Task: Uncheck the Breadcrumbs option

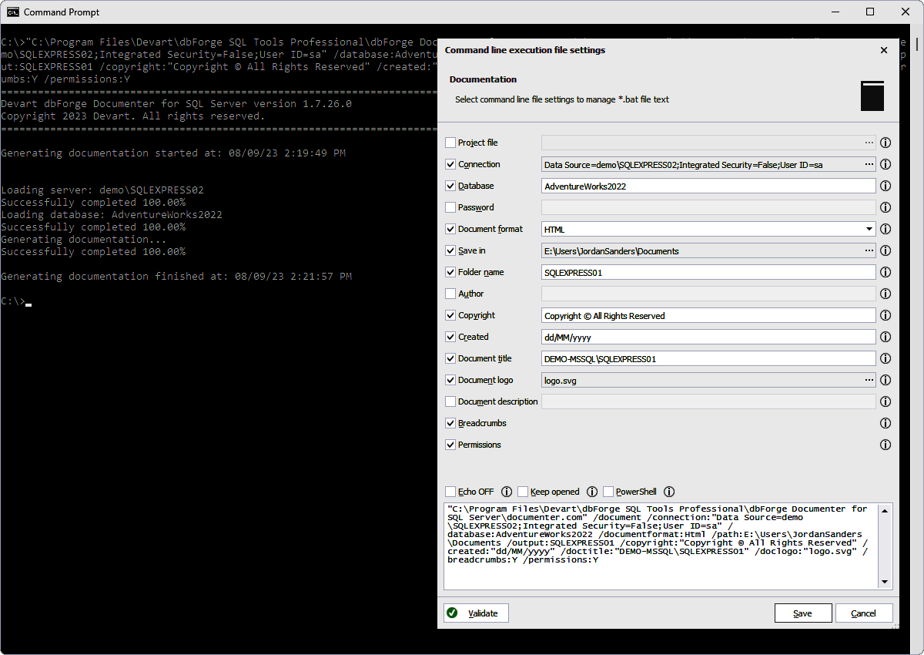Action: [450, 423]
